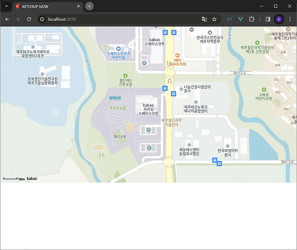This screenshot has width=297, height=250.
Task: Open the Chrome profile avatar menu
Action: 279,19
